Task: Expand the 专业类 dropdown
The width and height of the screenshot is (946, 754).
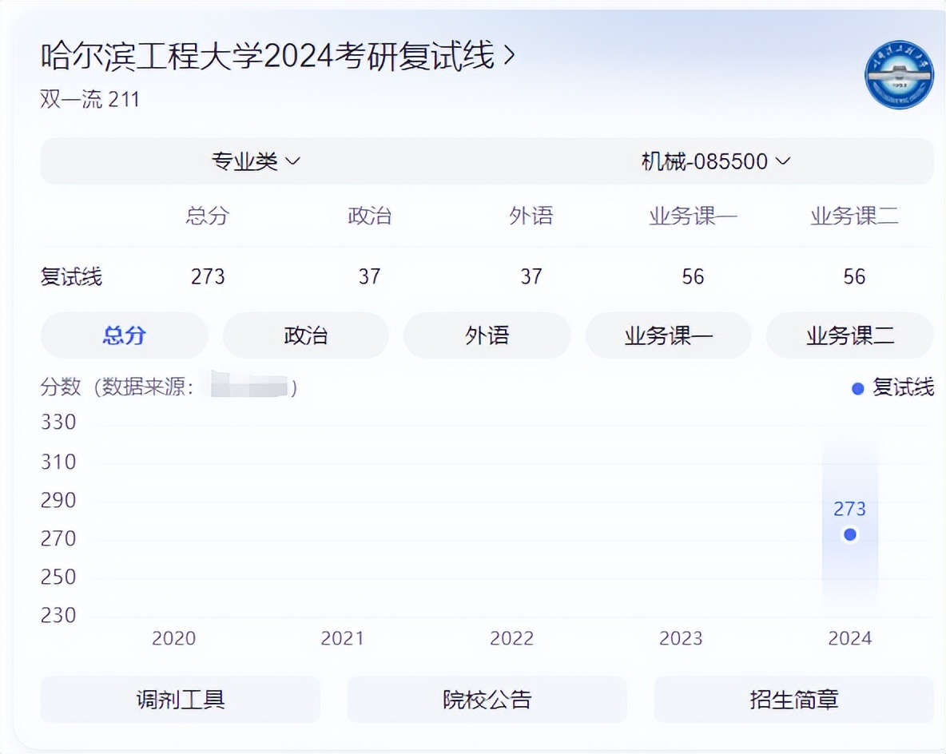Action: (256, 161)
